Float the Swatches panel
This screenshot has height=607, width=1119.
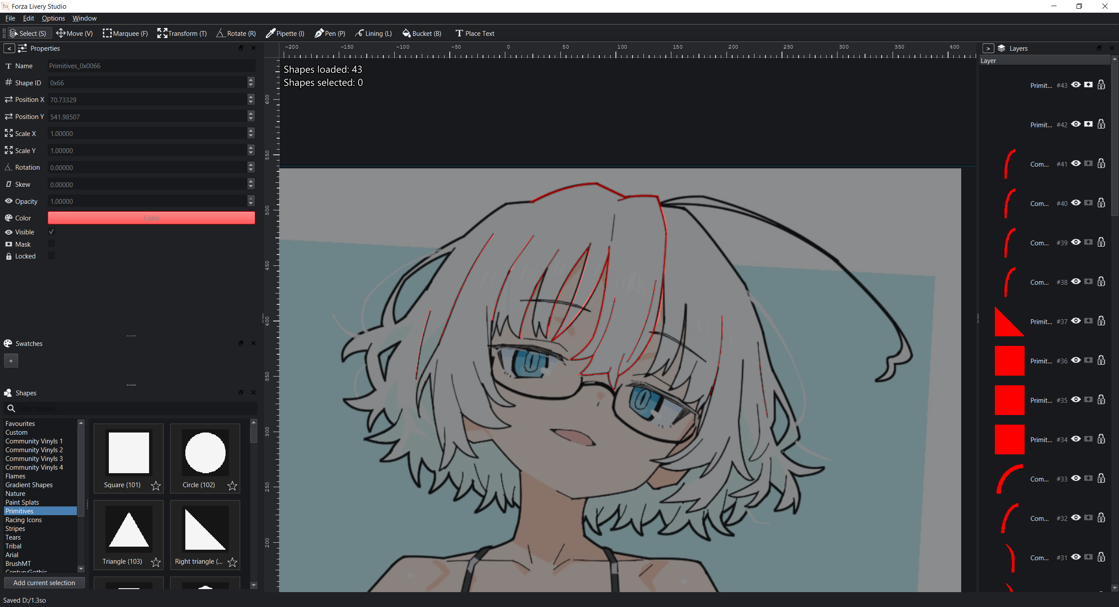(x=241, y=343)
